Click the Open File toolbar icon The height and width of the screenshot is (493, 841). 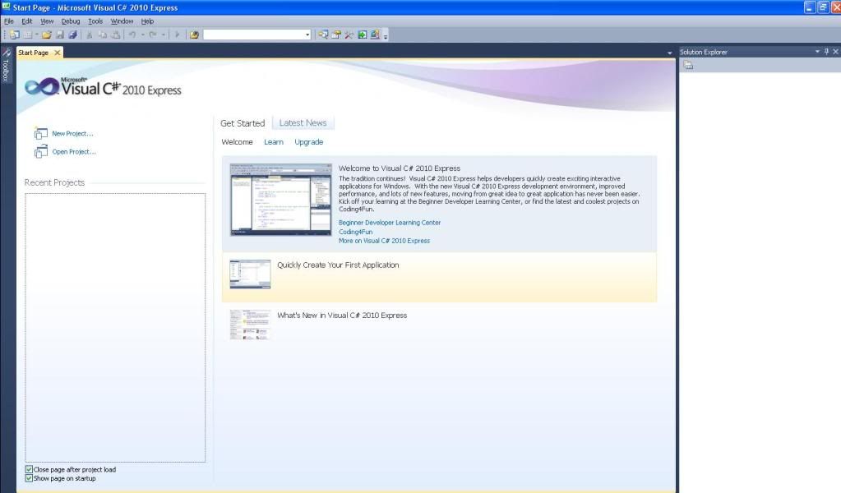(x=47, y=35)
